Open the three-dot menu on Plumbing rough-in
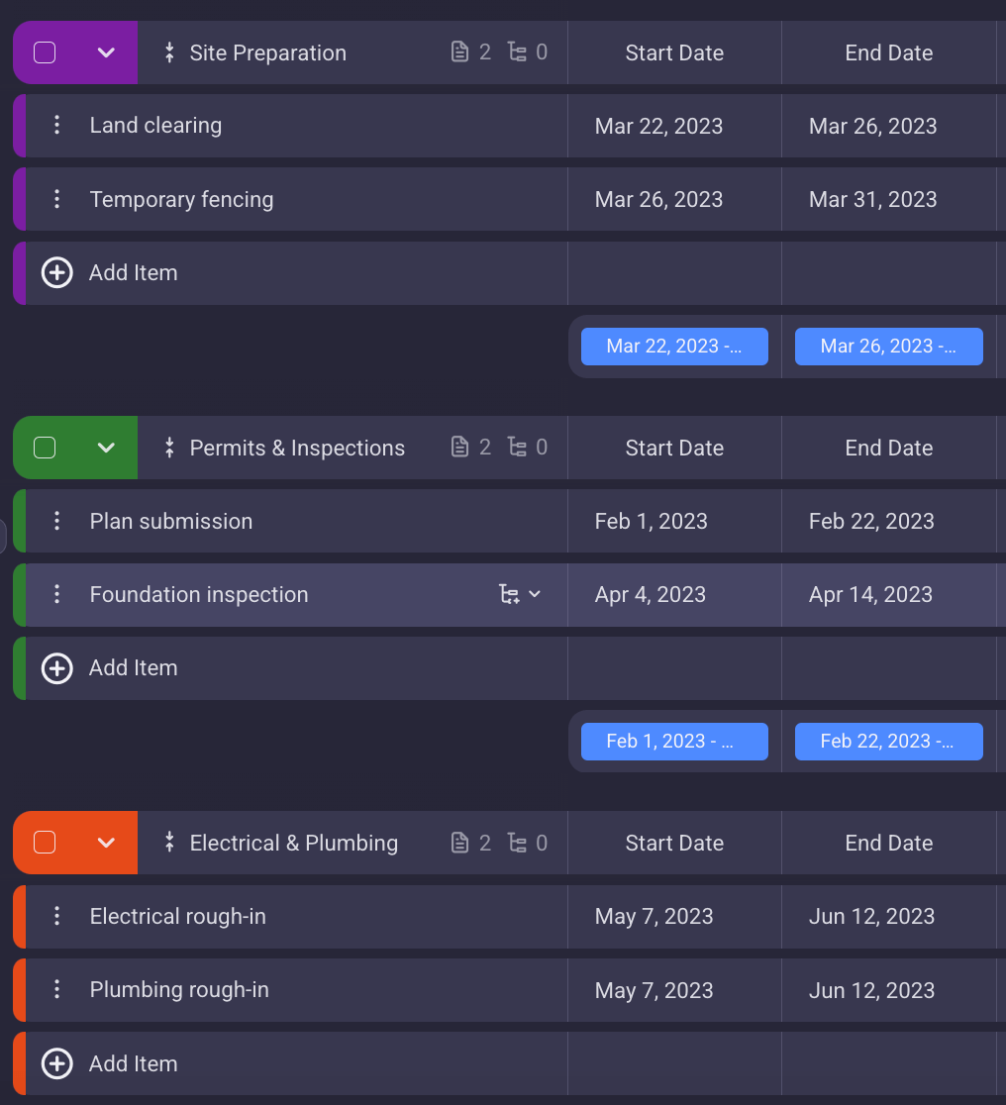Screen dimensions: 1006x1105 point(56,989)
